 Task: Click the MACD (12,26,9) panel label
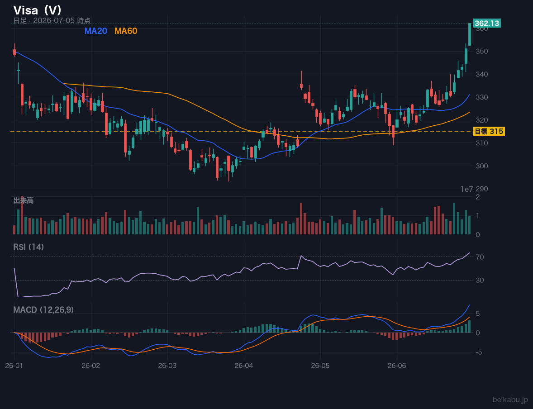[43, 310]
